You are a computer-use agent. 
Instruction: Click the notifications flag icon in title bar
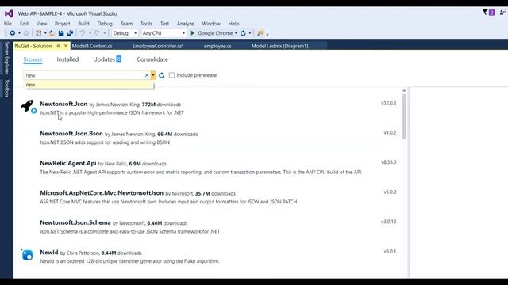pyautogui.click(x=485, y=12)
